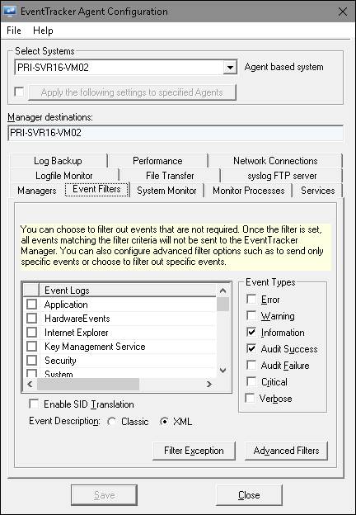Viewport: 356px width, 515px height.
Task: Tick the apply settings to specified Agents checkbox
Action: click(19, 92)
